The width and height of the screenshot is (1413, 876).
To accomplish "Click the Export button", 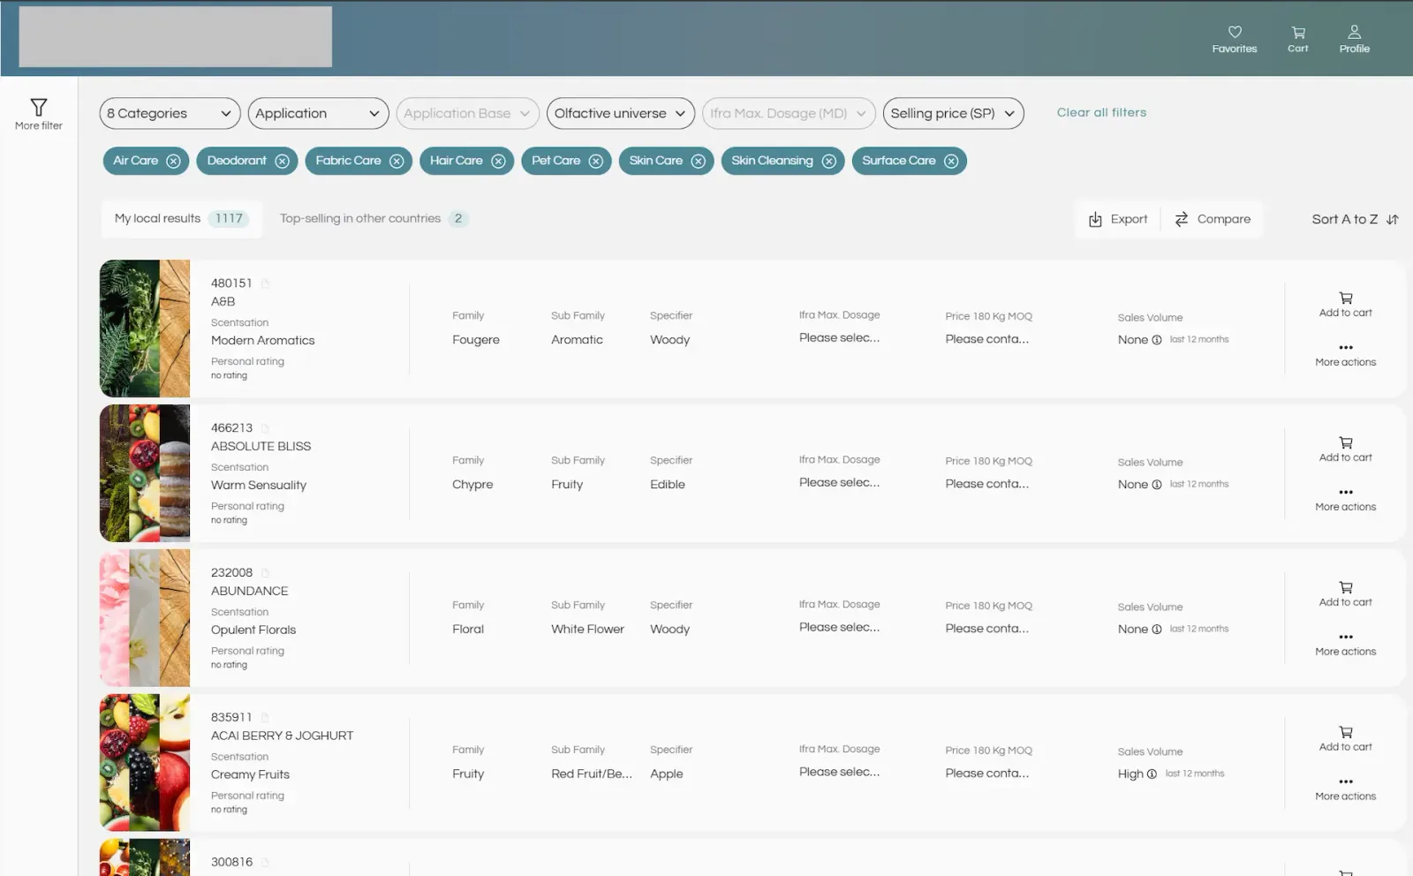I will tap(1118, 219).
